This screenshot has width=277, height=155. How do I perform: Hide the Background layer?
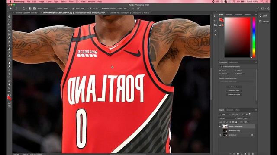(220, 135)
